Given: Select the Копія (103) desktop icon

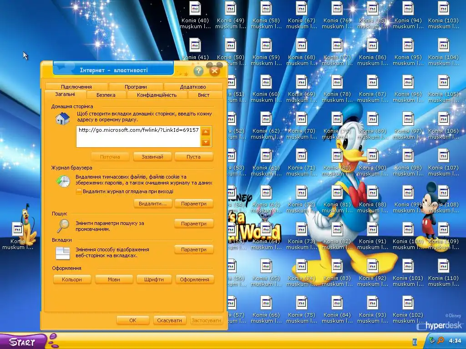Looking at the screenshot, I should [443, 15].
